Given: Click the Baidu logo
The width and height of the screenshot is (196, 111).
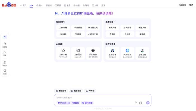Looking at the screenshot, I should (x=9, y=5).
